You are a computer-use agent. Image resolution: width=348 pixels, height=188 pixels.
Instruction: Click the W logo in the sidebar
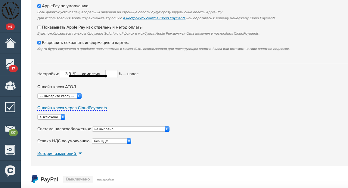pos(10,10)
